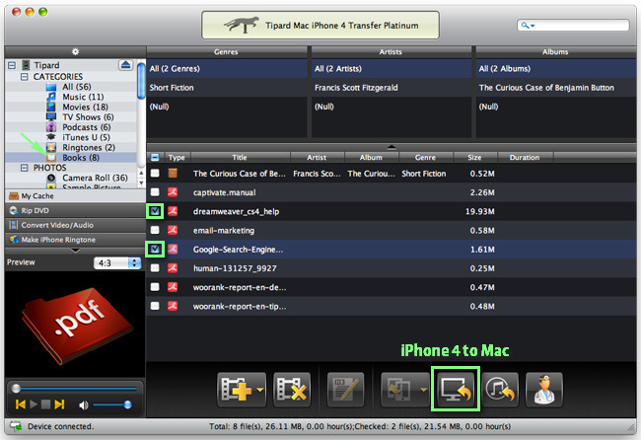This screenshot has width=641, height=440.
Task: Filter by Short Fiction genre
Action: [227, 88]
